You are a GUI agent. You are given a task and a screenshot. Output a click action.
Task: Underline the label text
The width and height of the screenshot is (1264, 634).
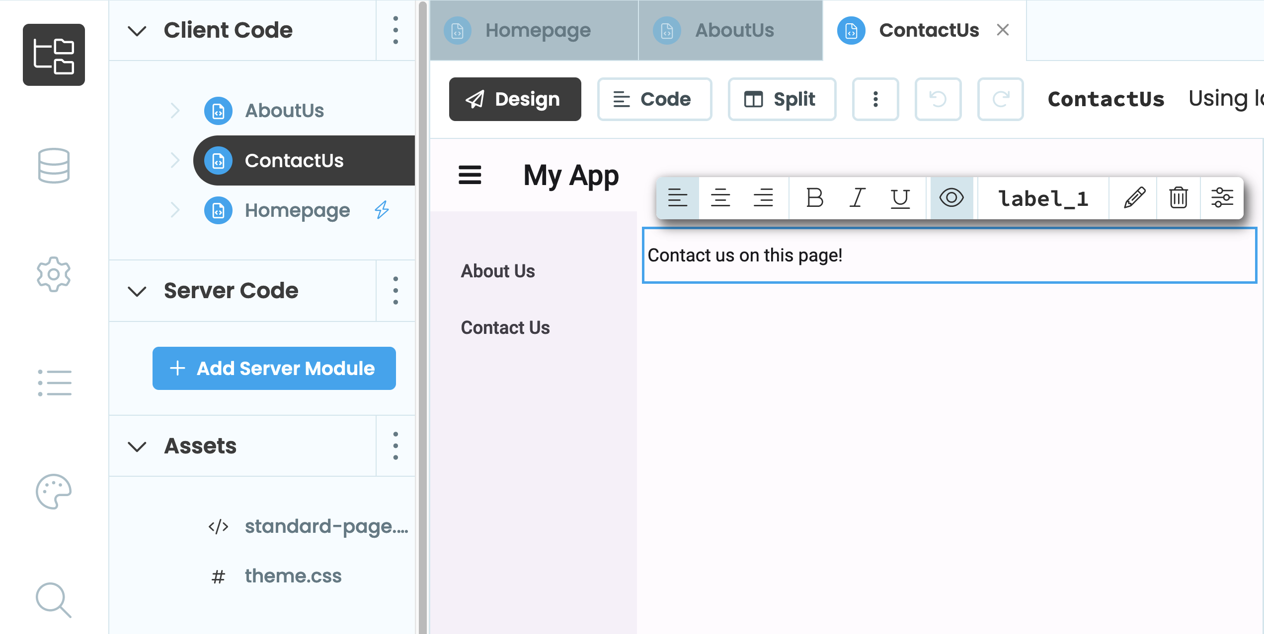click(900, 198)
